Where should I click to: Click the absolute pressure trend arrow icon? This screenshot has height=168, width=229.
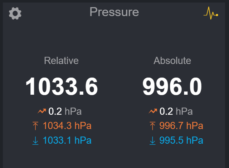point(153,112)
